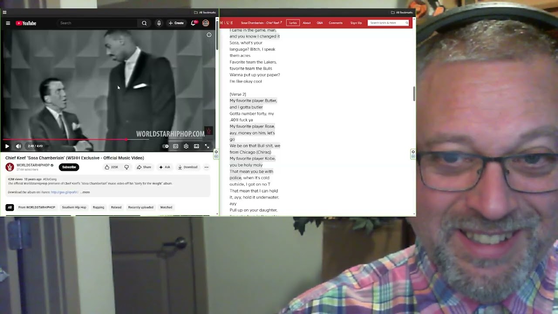The width and height of the screenshot is (558, 314).
Task: Open the YouTube hamburger guide menu
Action: (8, 23)
